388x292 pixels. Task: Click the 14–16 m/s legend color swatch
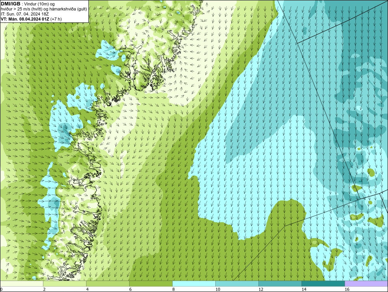(323, 283)
